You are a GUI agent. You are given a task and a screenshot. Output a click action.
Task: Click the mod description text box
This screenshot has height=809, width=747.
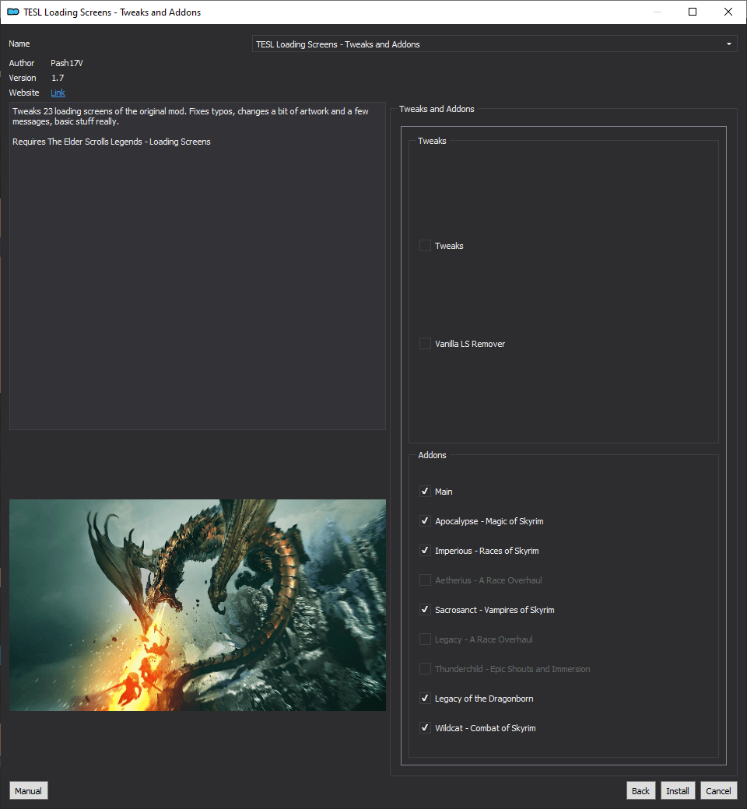[198, 266]
